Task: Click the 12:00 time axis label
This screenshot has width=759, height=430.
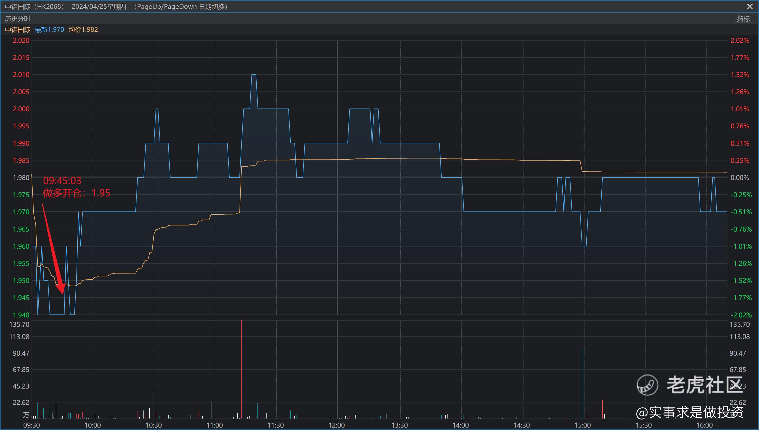Action: coord(337,425)
